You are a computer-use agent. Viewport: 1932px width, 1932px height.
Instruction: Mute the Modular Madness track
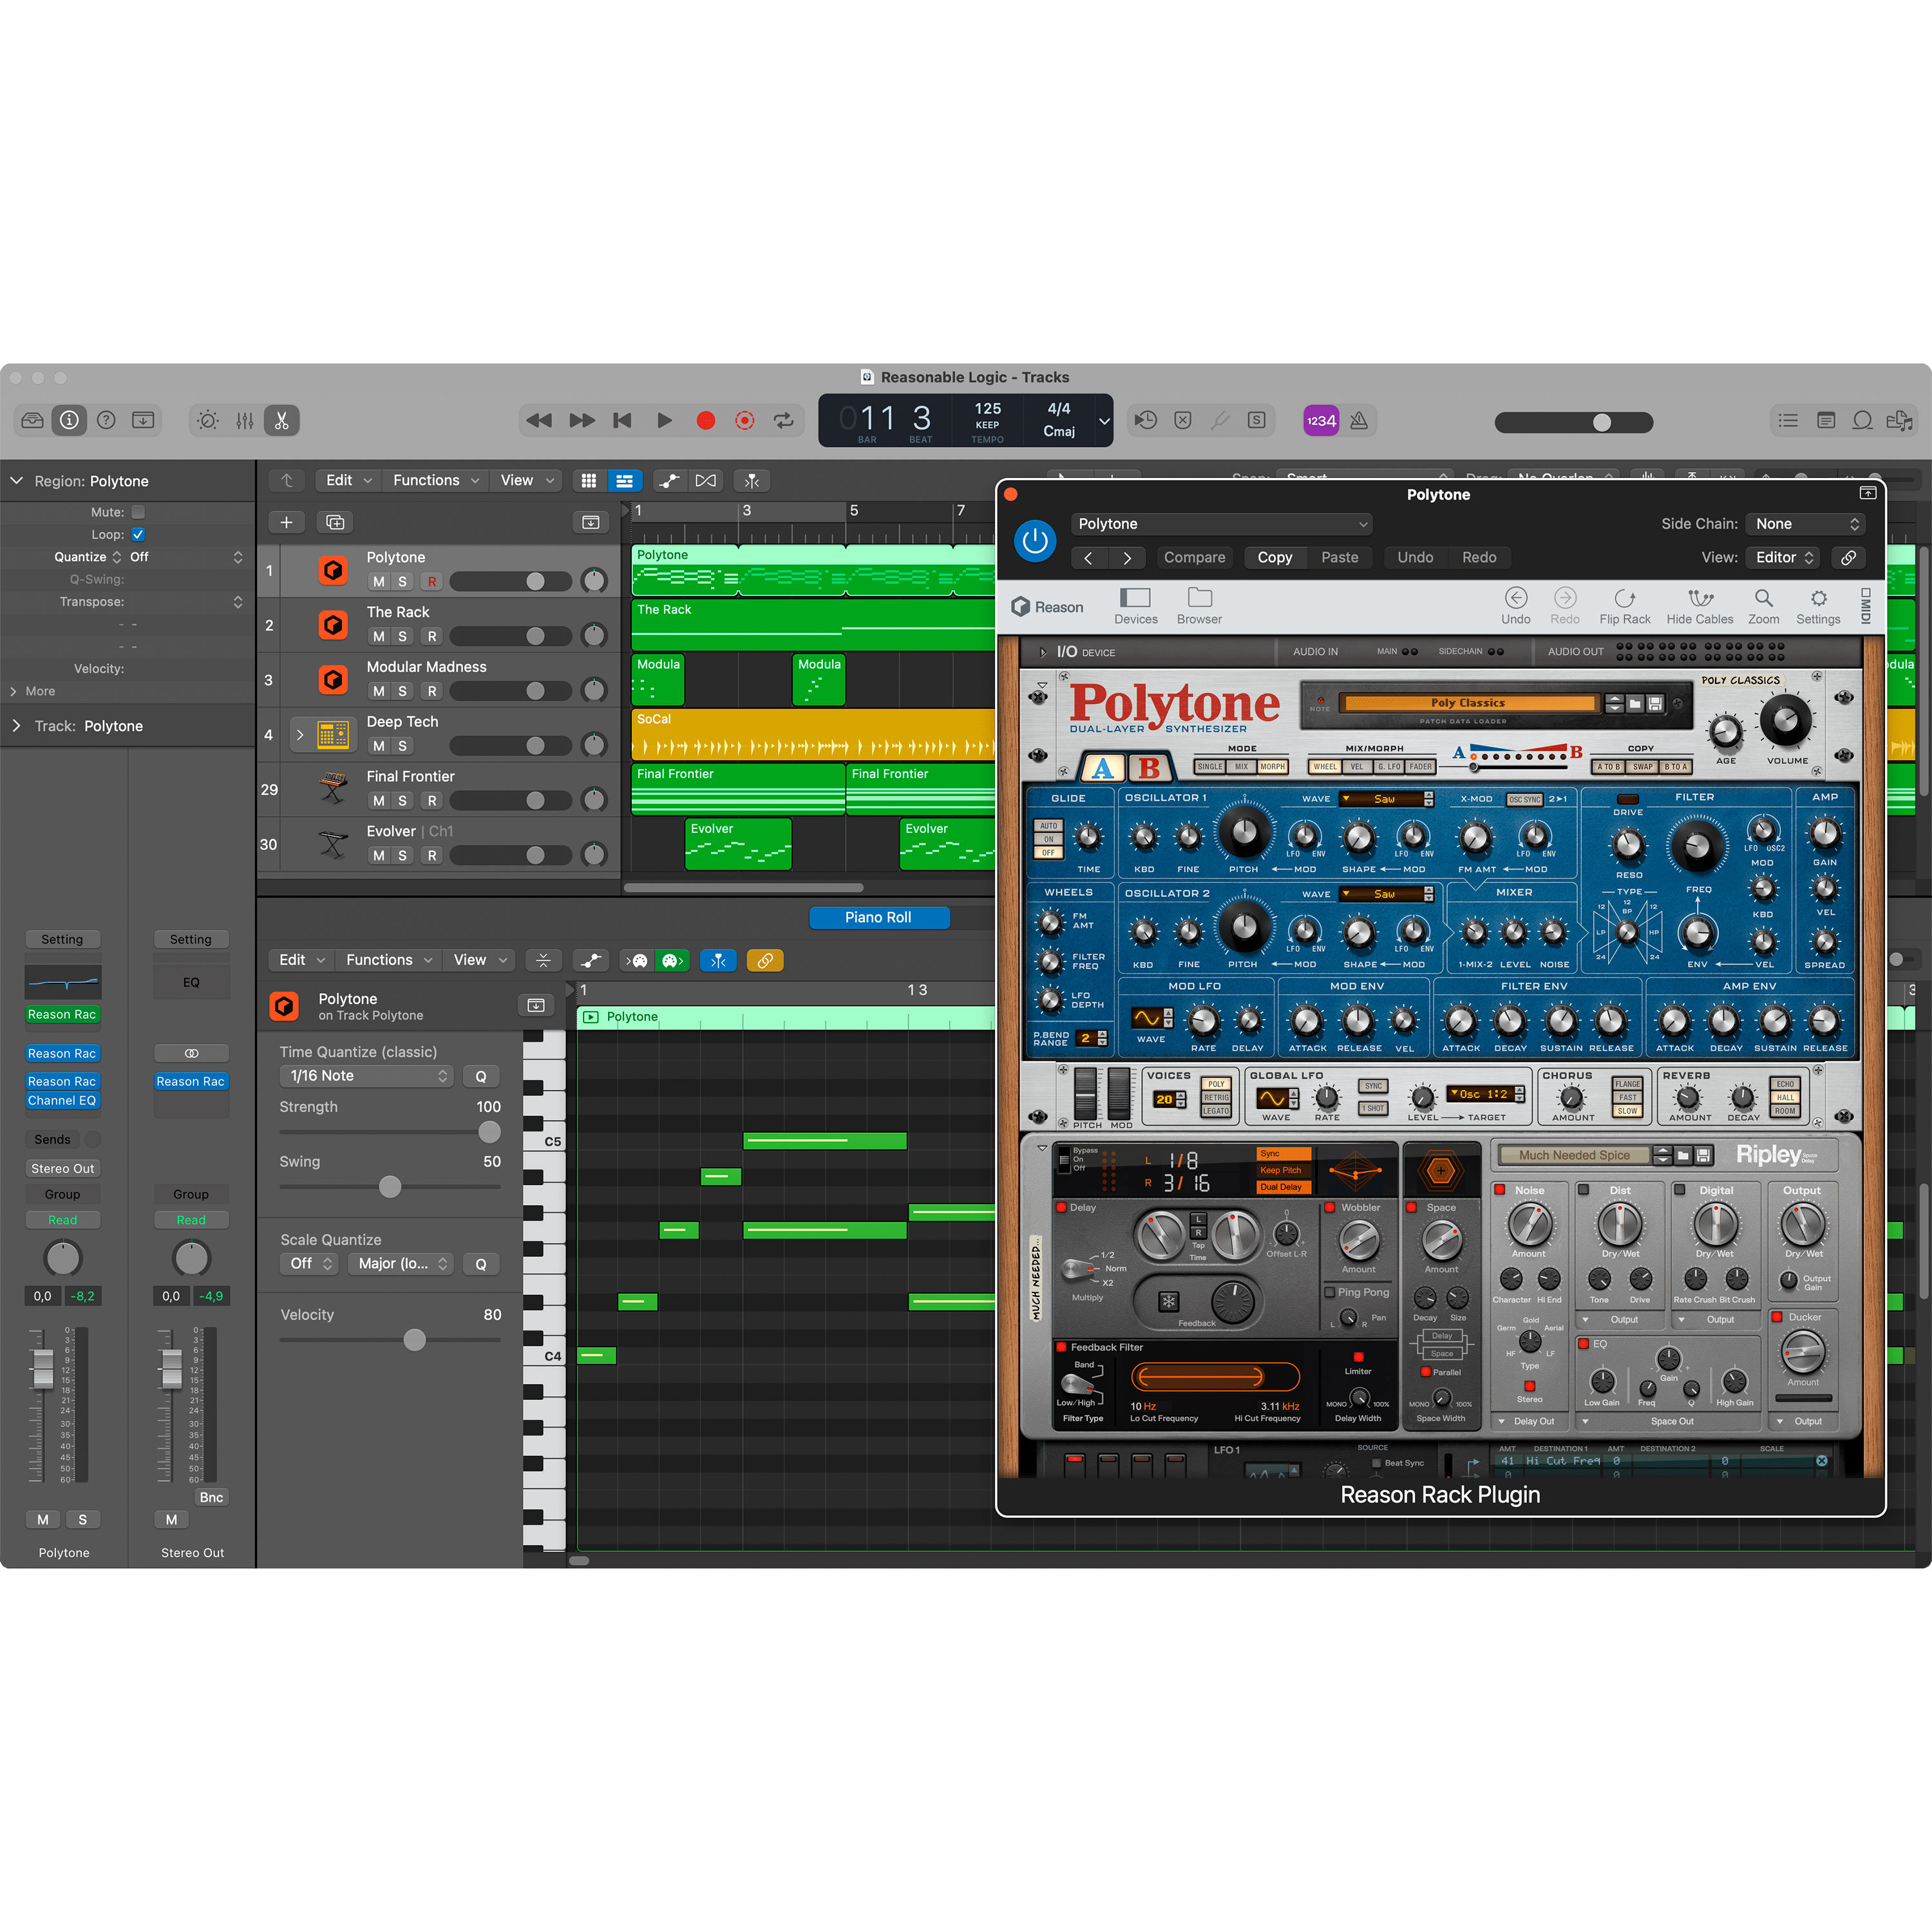[379, 690]
